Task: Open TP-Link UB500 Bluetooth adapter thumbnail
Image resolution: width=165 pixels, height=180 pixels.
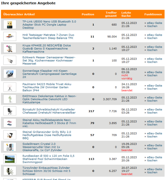Action: pos(10,24)
